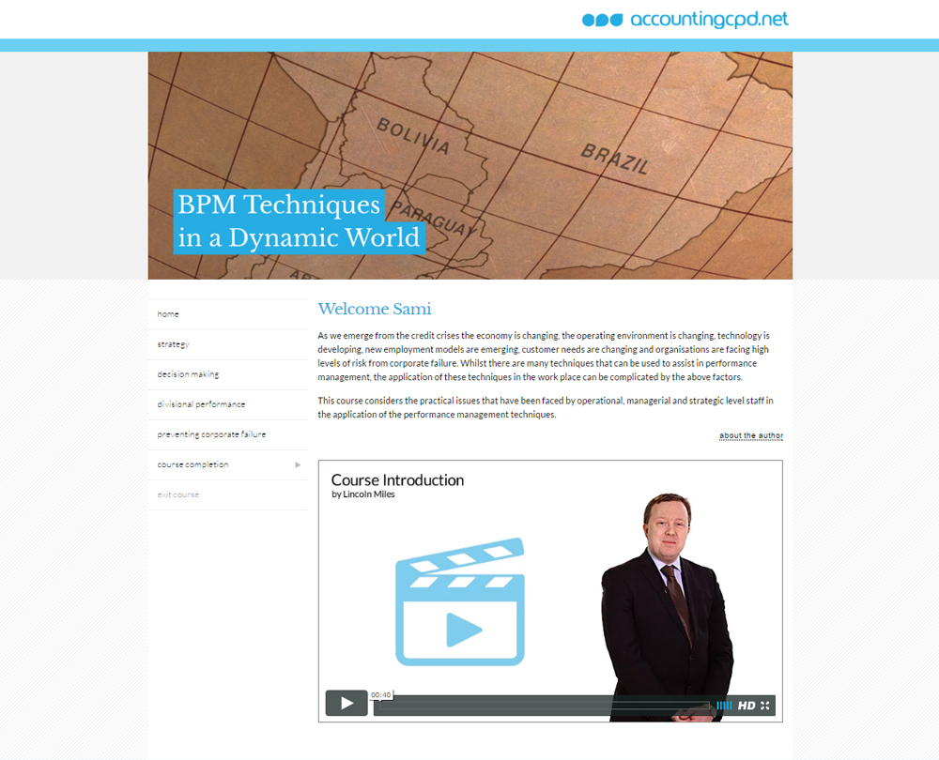The image size is (939, 760).
Task: Click the accountingcpd.net logo
Action: (709, 20)
